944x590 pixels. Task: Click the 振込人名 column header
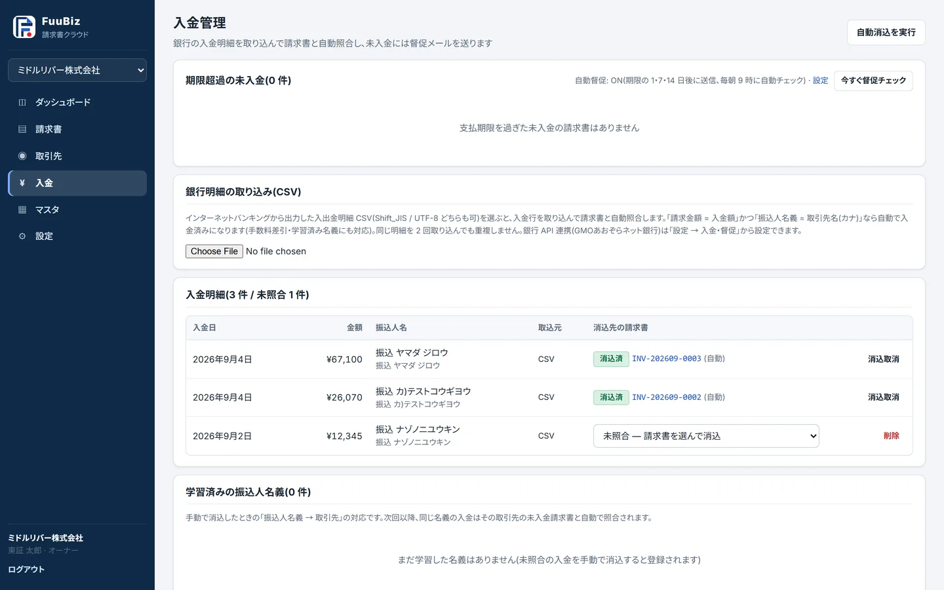(x=391, y=328)
